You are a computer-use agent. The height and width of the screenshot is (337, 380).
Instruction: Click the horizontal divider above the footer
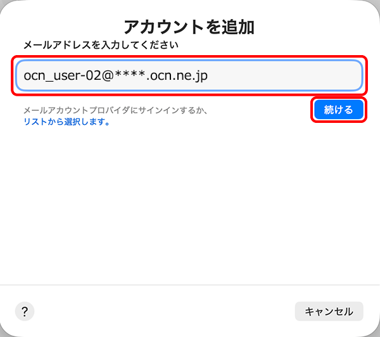(190, 285)
